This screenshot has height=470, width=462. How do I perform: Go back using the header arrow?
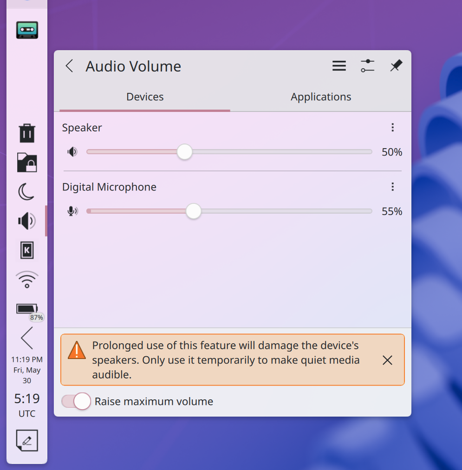coord(70,66)
